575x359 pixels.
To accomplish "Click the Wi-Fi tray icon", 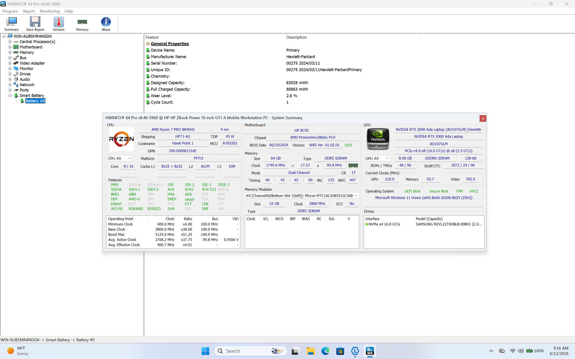I will [512, 351].
